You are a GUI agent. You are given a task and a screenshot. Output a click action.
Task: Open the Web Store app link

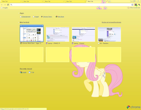pos(60,17)
